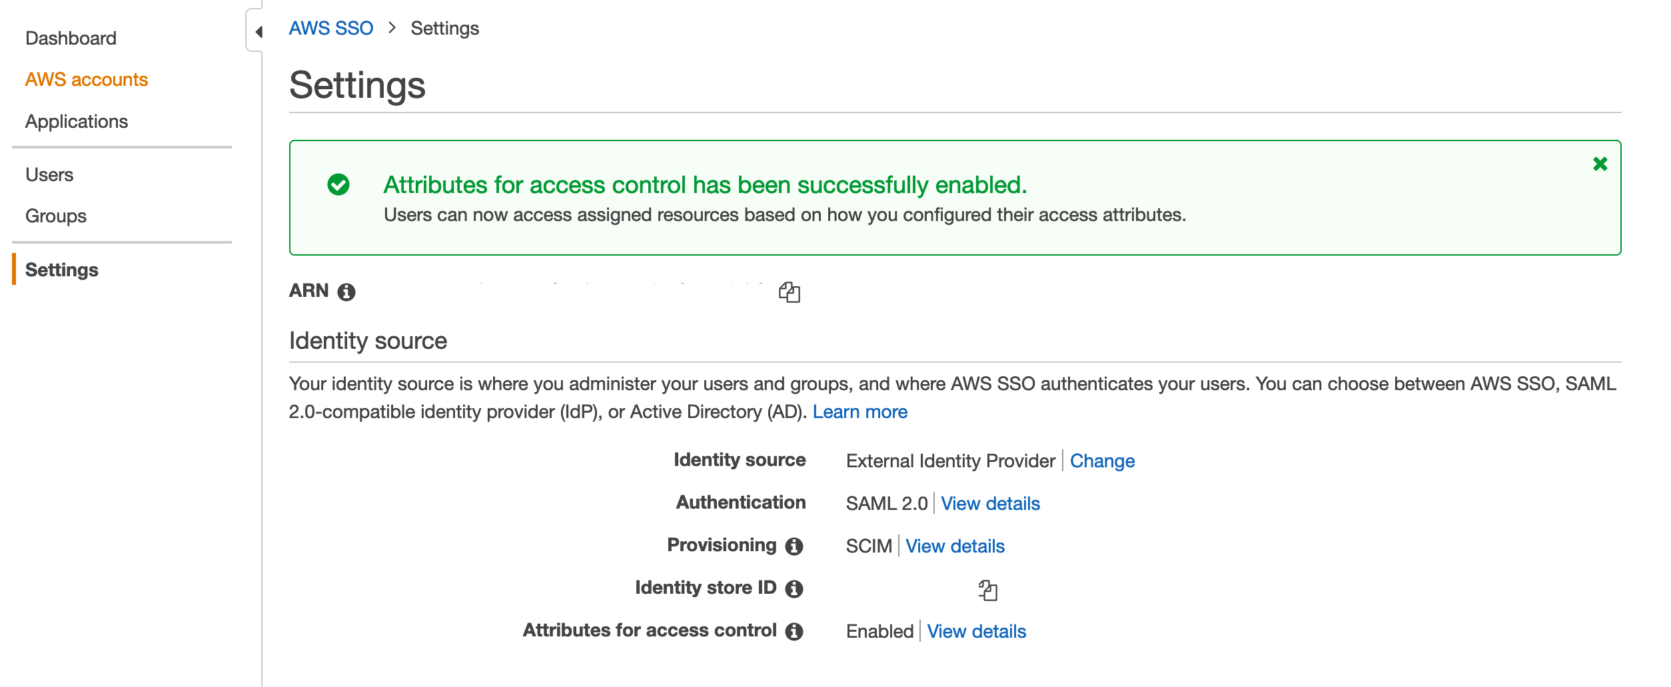Click the Identity store ID info icon
The width and height of the screenshot is (1671, 687).
tap(794, 588)
